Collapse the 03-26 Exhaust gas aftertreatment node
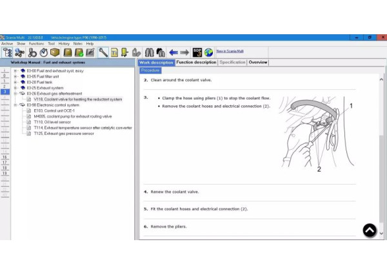The height and width of the screenshot is (275, 387). (x=15, y=94)
